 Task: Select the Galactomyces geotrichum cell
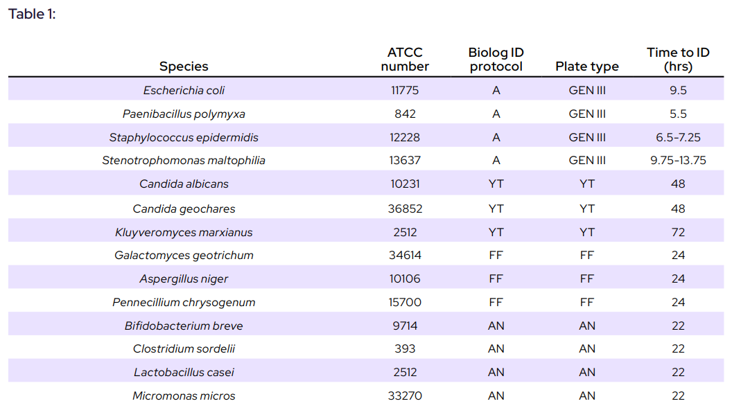184,255
